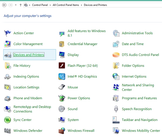Open the Power Options battery icon

click(x=62, y=98)
